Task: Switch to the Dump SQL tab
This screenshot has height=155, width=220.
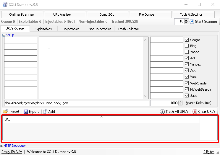Action: 107,14
